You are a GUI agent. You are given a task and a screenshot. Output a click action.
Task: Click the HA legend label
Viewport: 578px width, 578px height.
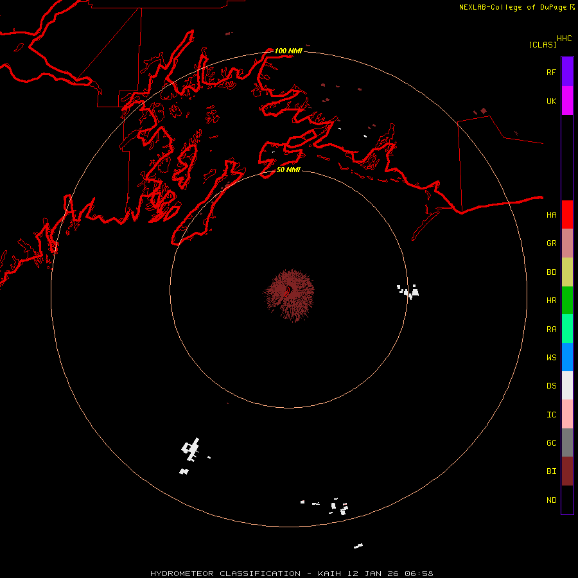pyautogui.click(x=551, y=215)
